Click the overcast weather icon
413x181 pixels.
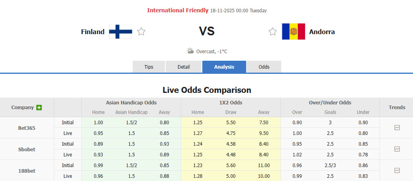[190, 51]
